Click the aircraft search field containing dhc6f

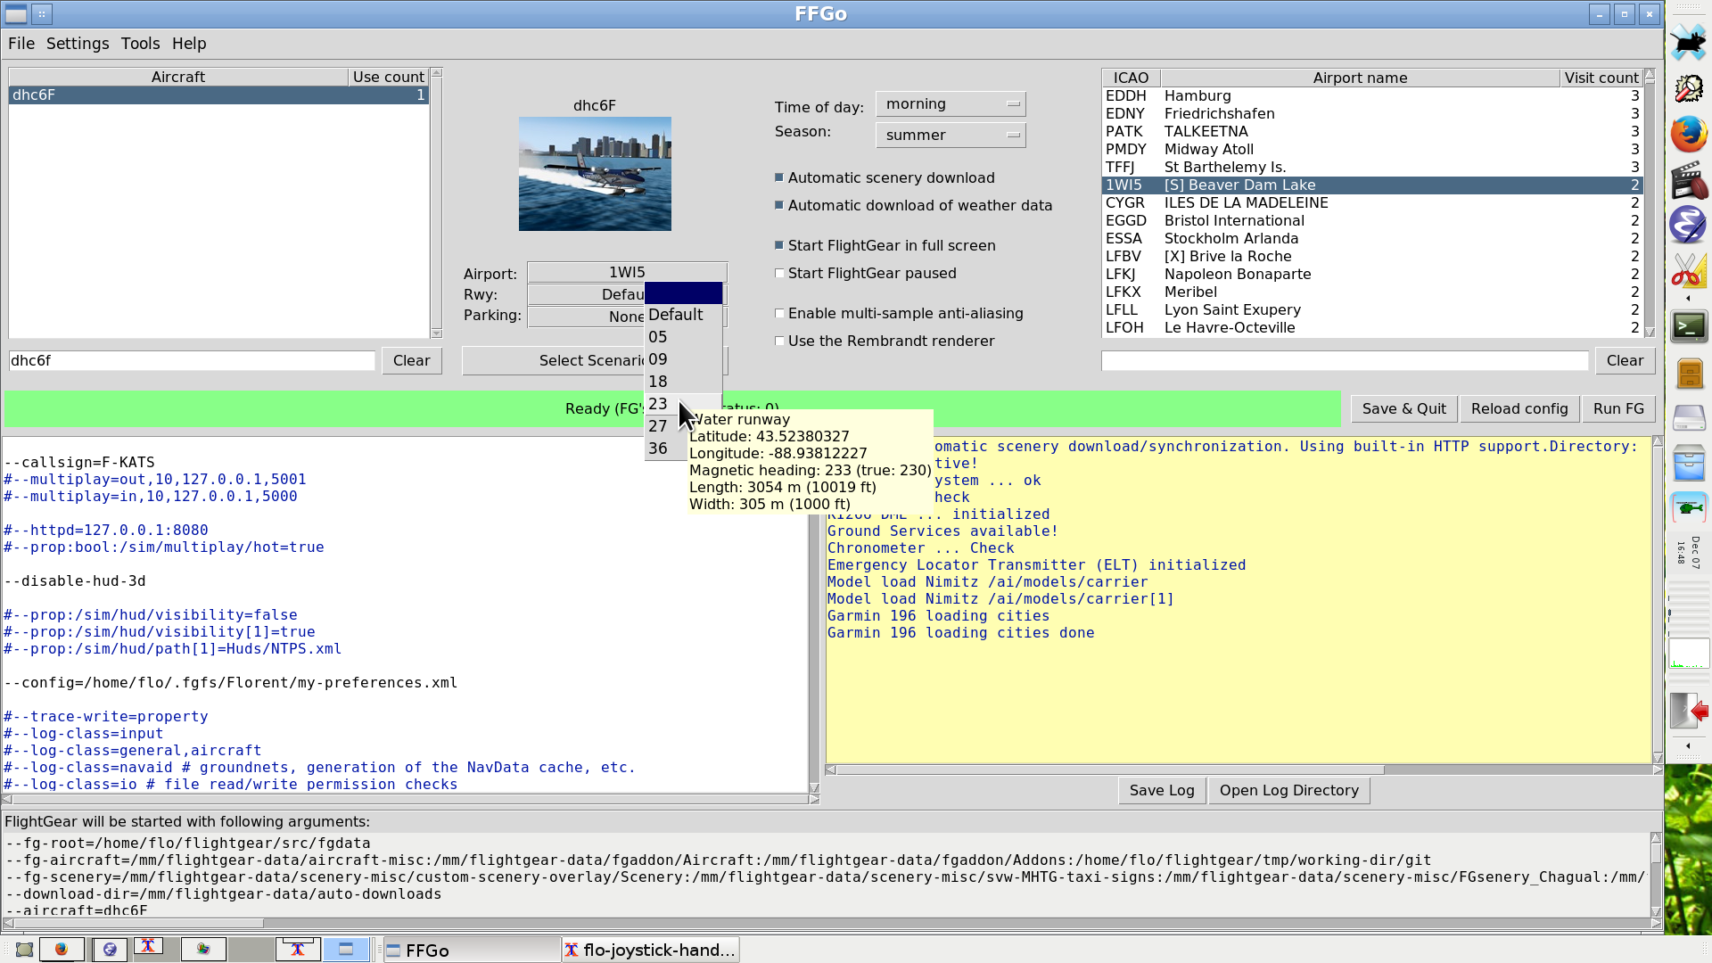(x=192, y=360)
